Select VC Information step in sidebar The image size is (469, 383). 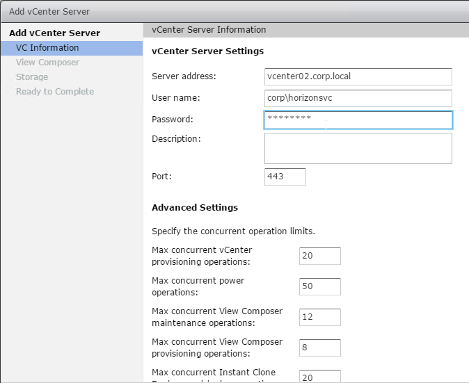[72, 48]
